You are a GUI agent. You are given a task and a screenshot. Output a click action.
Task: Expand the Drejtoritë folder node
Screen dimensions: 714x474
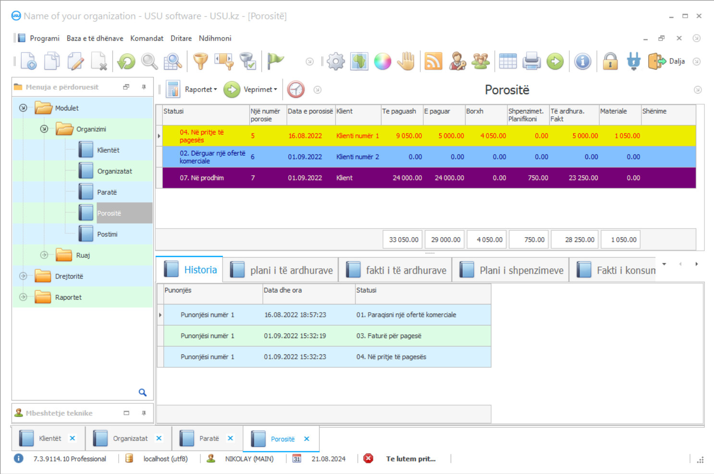coord(23,276)
